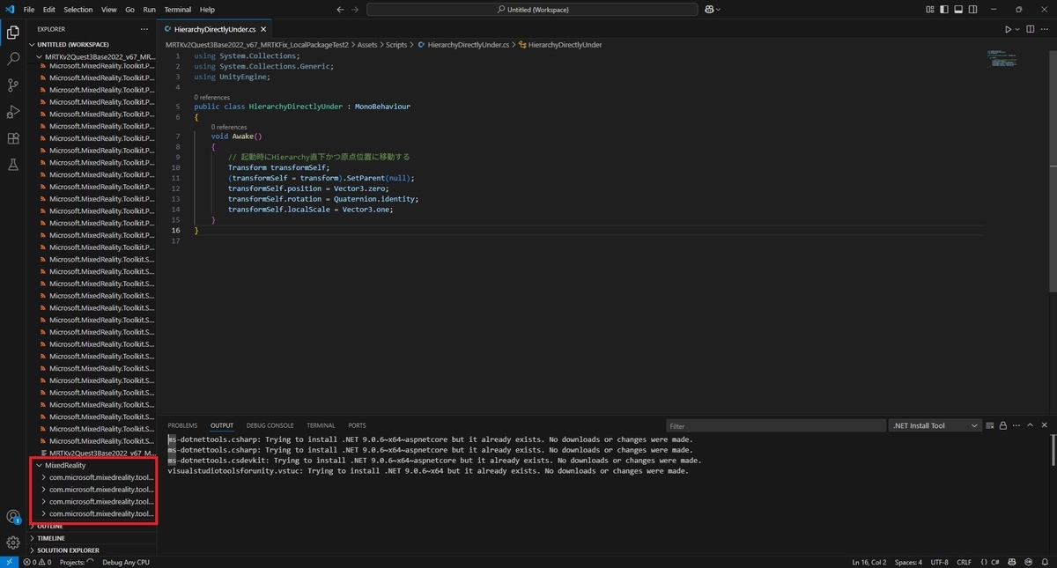This screenshot has width=1057, height=568.
Task: Open the Terminal menu in the menu bar
Action: click(177, 10)
